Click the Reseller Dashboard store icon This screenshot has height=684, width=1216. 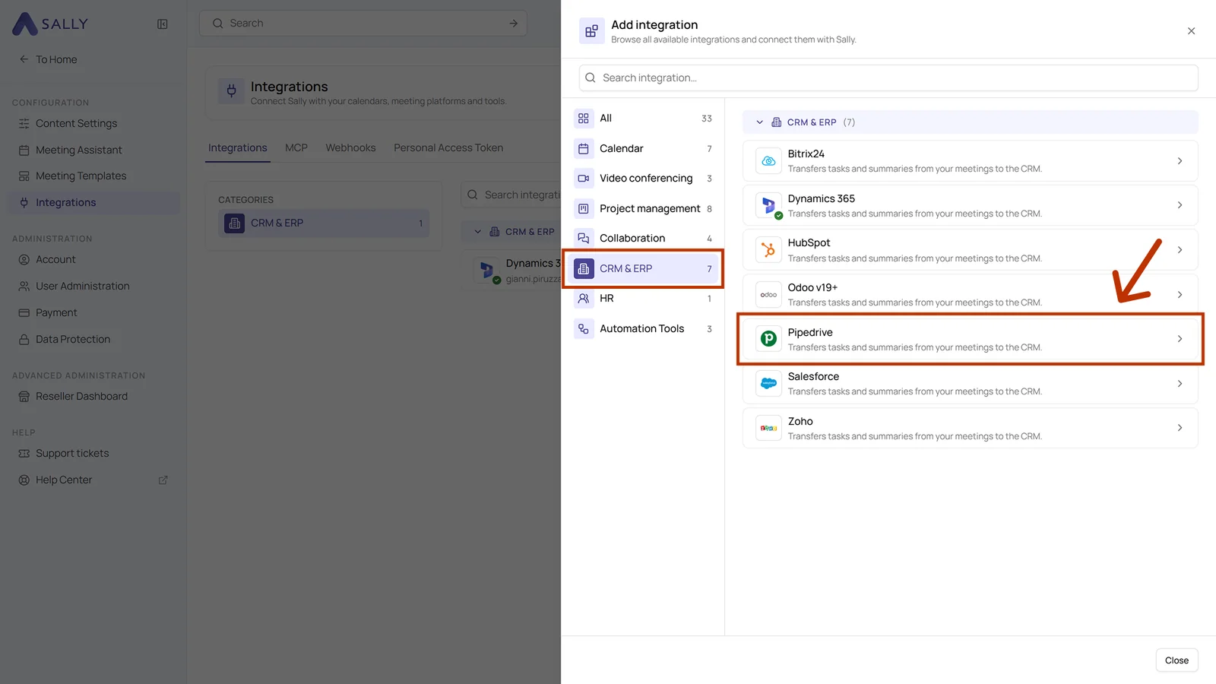coord(24,397)
